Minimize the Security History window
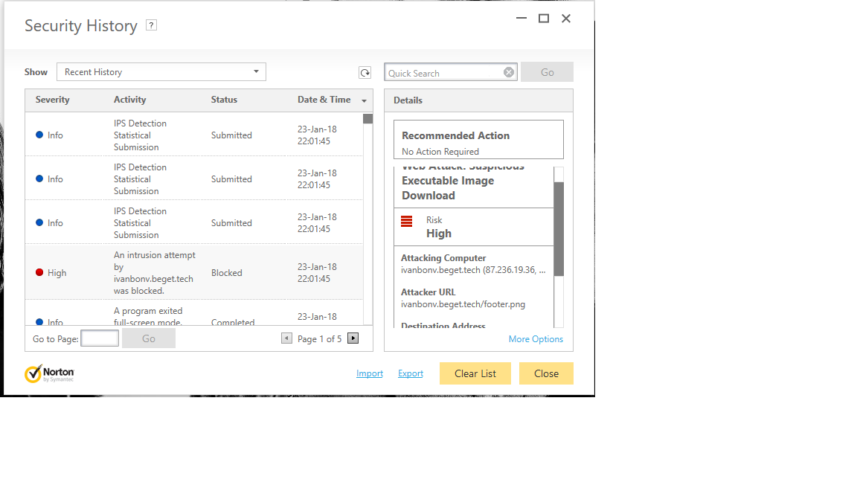The width and height of the screenshot is (857, 482). (521, 18)
